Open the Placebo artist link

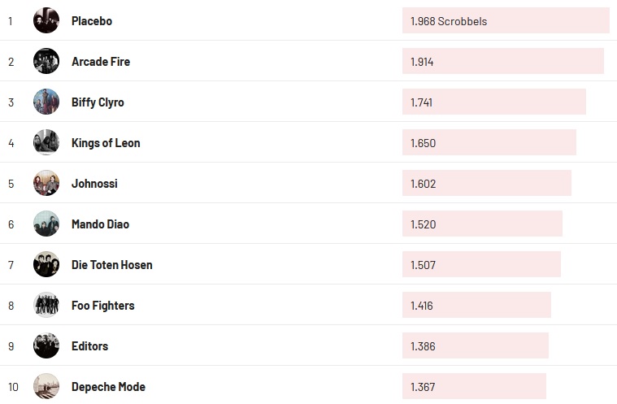92,21
